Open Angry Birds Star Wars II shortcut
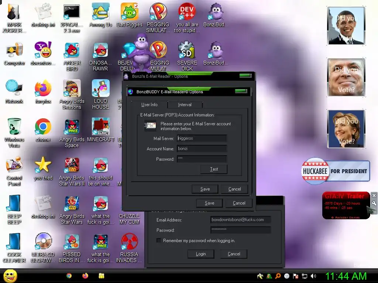The image size is (378, 283). (x=72, y=171)
